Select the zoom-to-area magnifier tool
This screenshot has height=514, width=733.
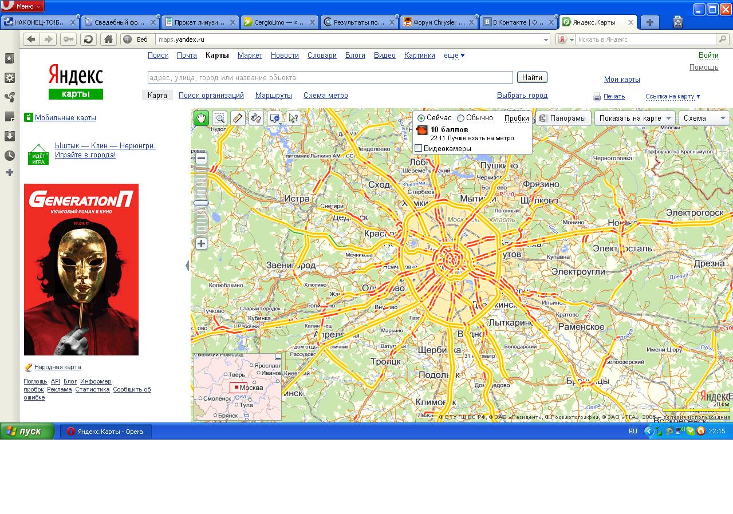[x=219, y=118]
